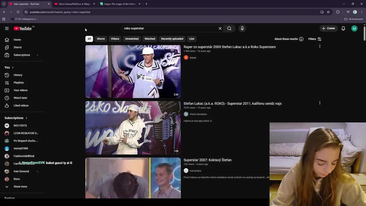Image resolution: width=366 pixels, height=206 pixels.
Task: Select the Videos filter chip
Action: click(x=115, y=39)
